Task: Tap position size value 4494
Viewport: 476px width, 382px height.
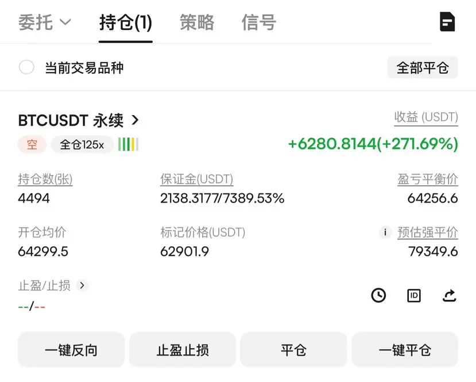Action: 34,198
